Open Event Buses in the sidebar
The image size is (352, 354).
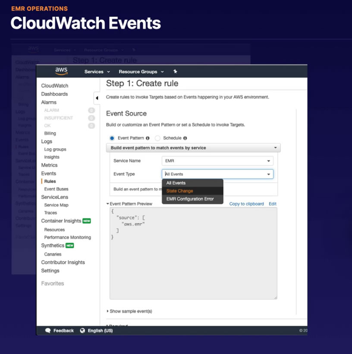pos(56,189)
